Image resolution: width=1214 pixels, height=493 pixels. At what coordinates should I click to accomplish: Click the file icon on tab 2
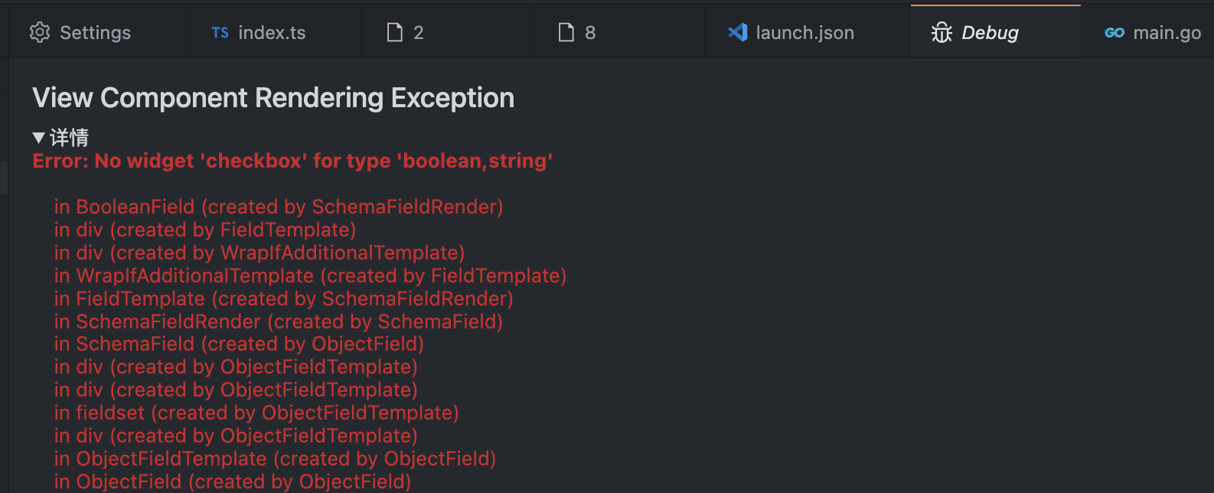click(x=396, y=32)
